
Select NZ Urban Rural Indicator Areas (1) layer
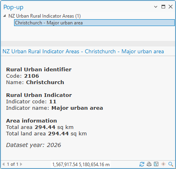[x=45, y=16]
